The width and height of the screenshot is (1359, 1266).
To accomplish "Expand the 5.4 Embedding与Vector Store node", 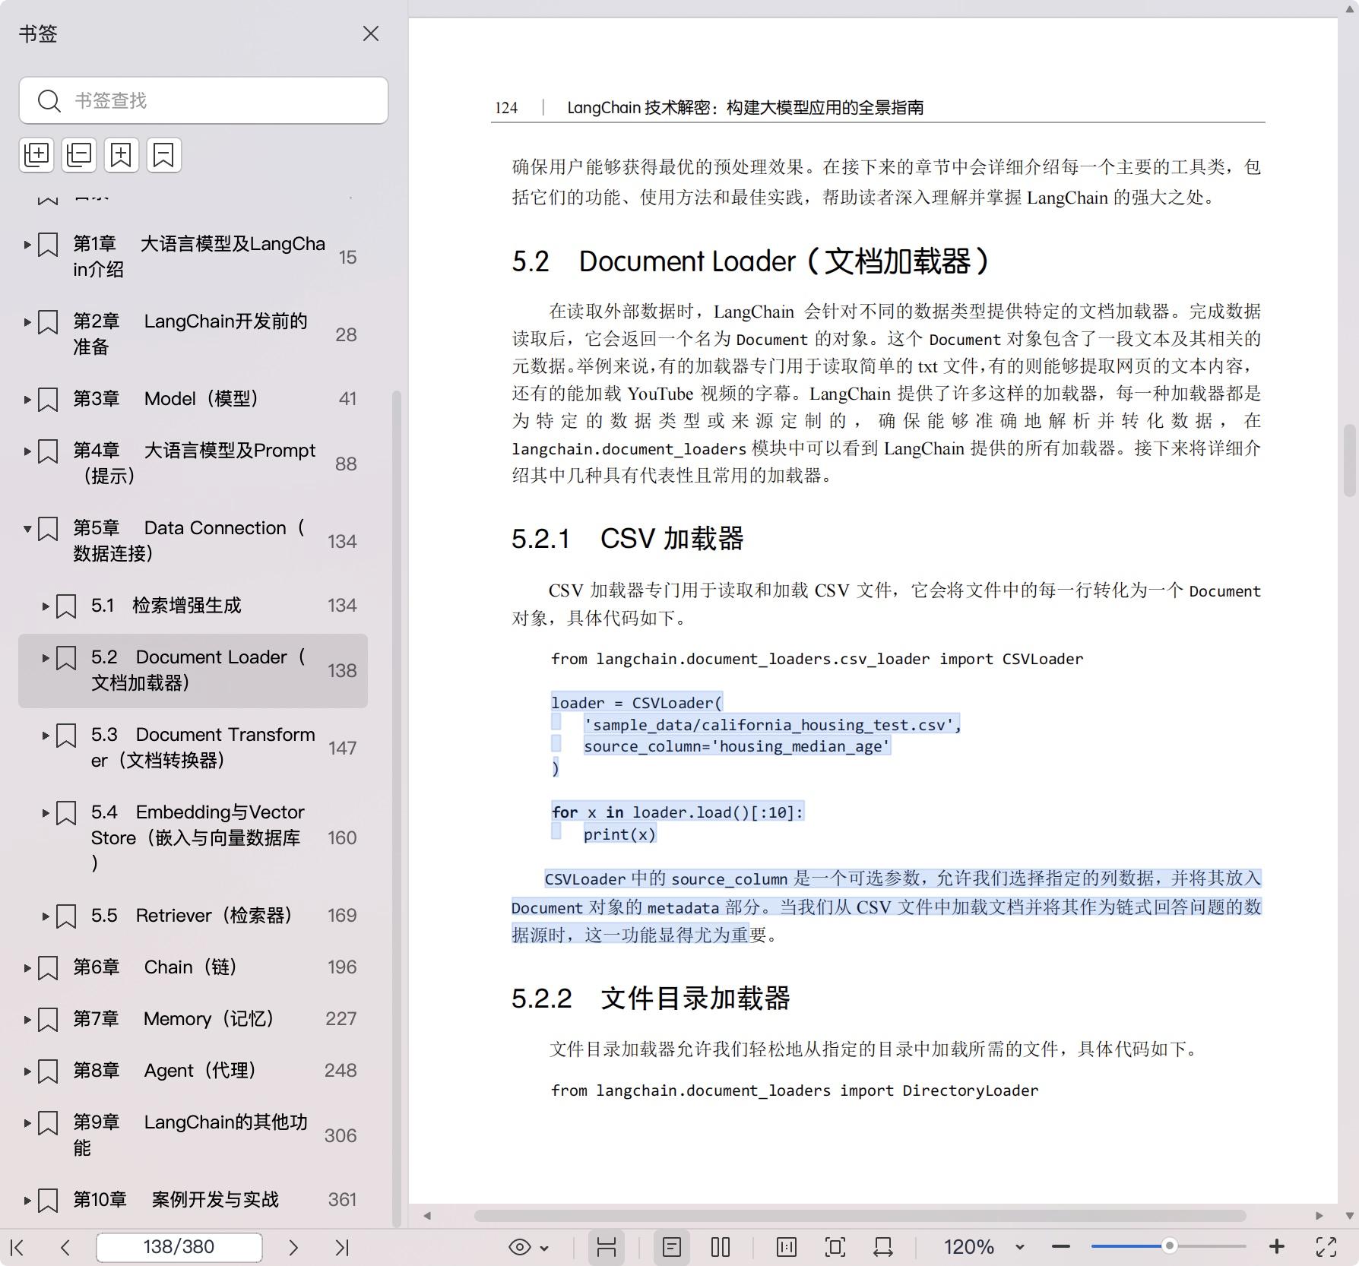I will 46,813.
